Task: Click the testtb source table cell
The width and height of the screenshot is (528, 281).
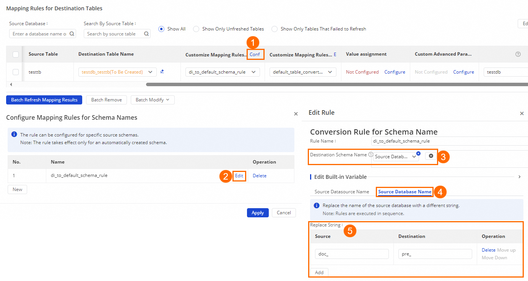Action: [x=35, y=72]
